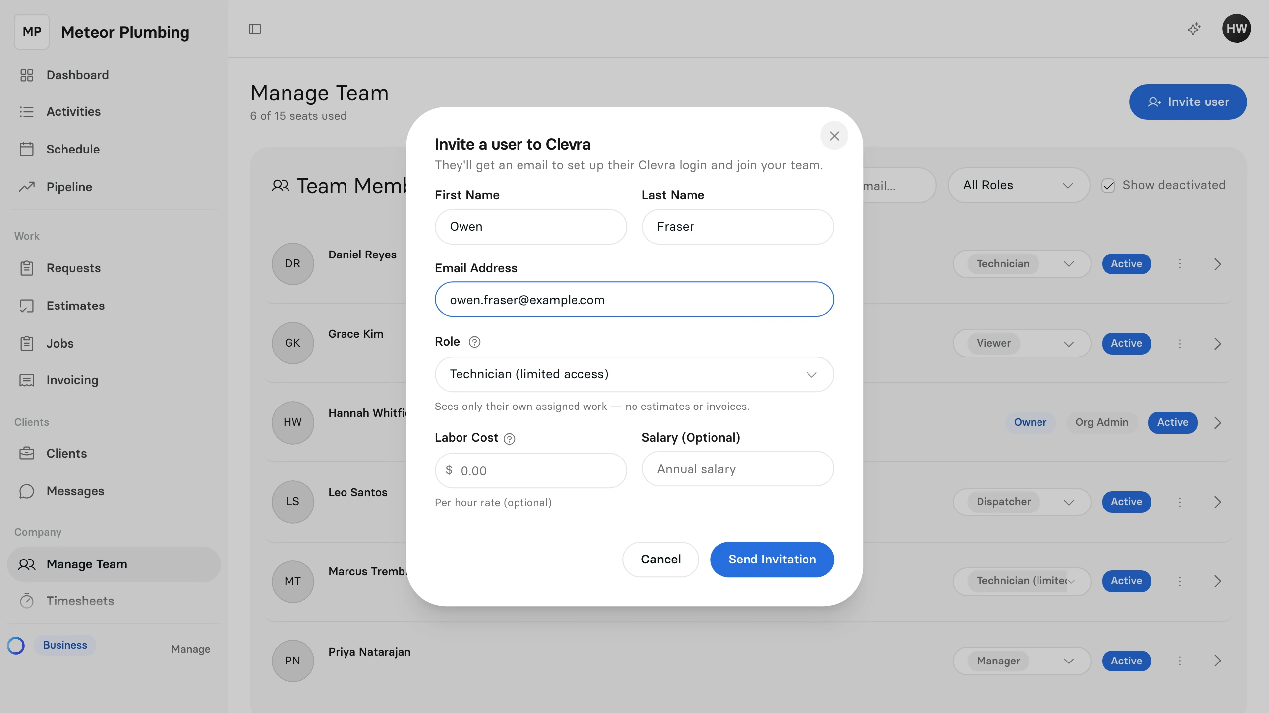
Task: Click the team email search field
Action: (x=899, y=186)
